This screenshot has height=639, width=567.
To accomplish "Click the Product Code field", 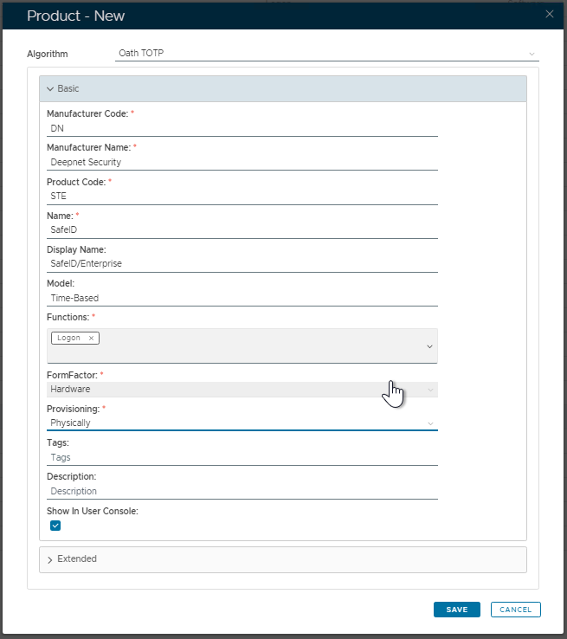I will 242,196.
